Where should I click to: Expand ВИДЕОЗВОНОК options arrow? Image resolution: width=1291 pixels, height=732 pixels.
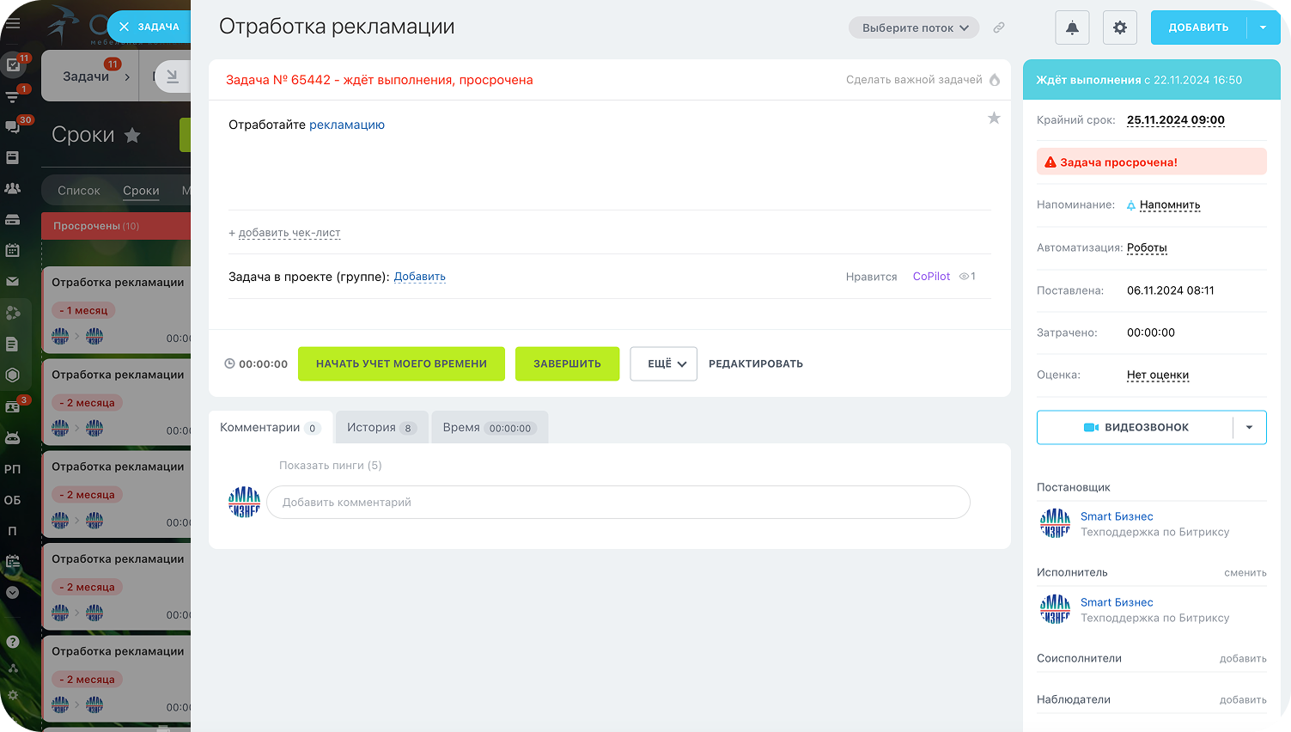(x=1250, y=427)
